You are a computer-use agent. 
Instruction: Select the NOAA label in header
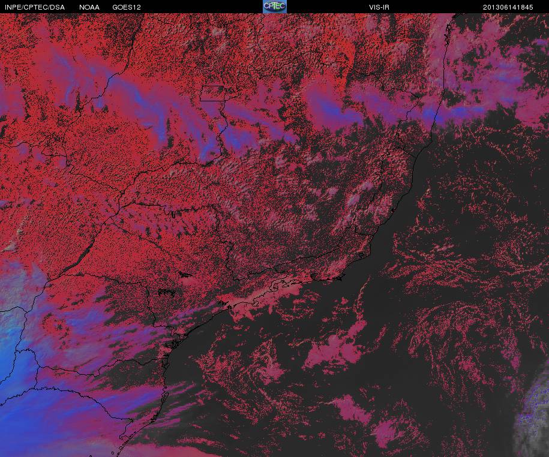(89, 7)
